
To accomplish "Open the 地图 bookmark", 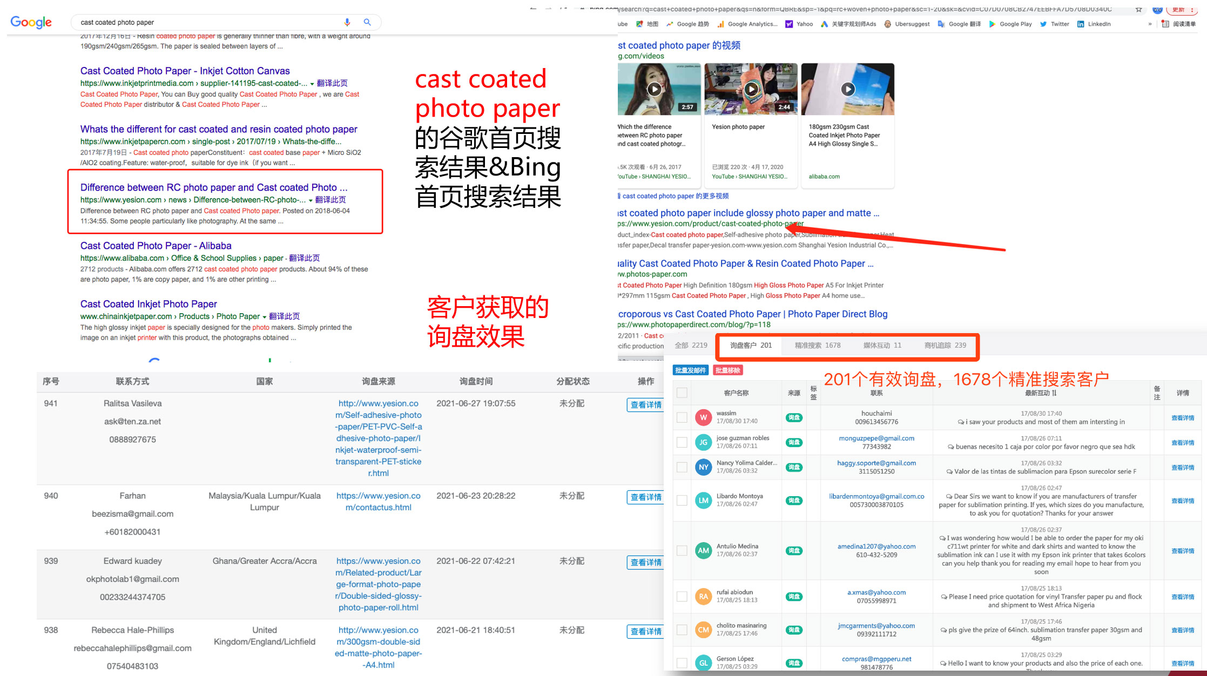I will tap(648, 24).
